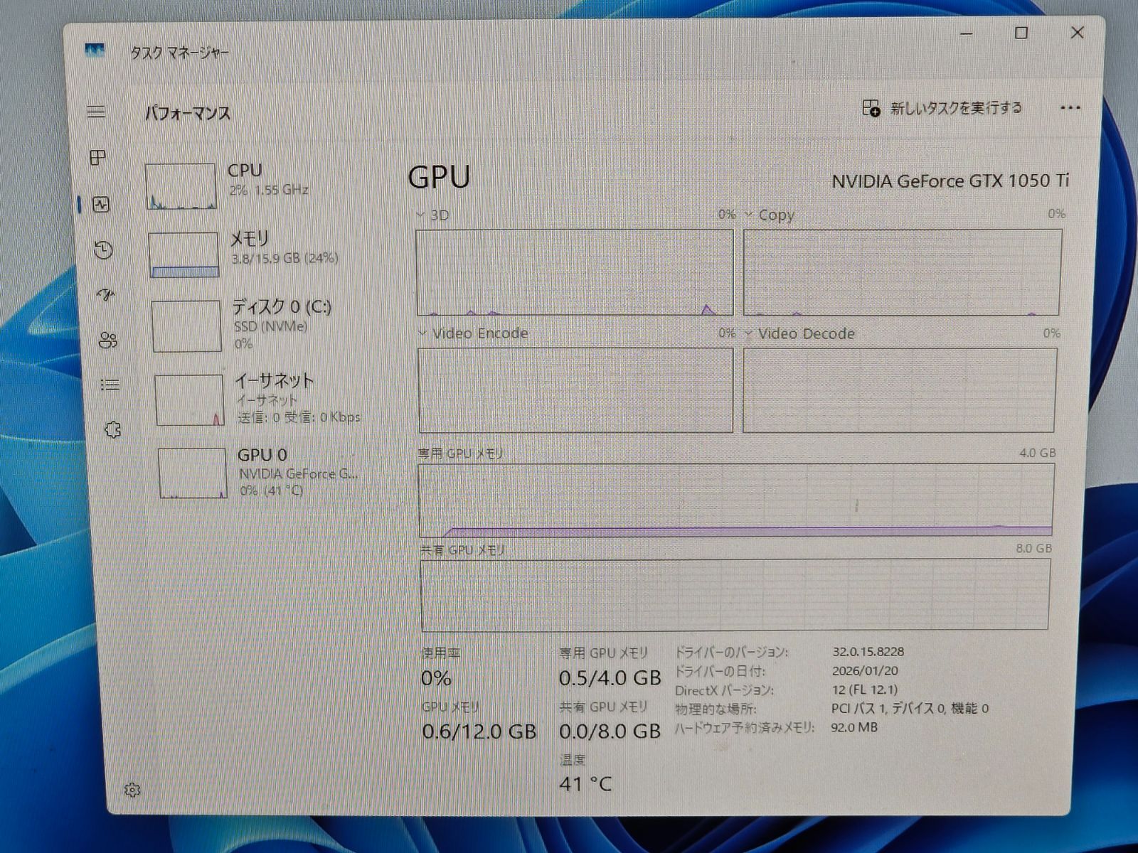Screen dimensions: 1138x853
Task: Click driver date 2026/01/20
Action: click(865, 670)
